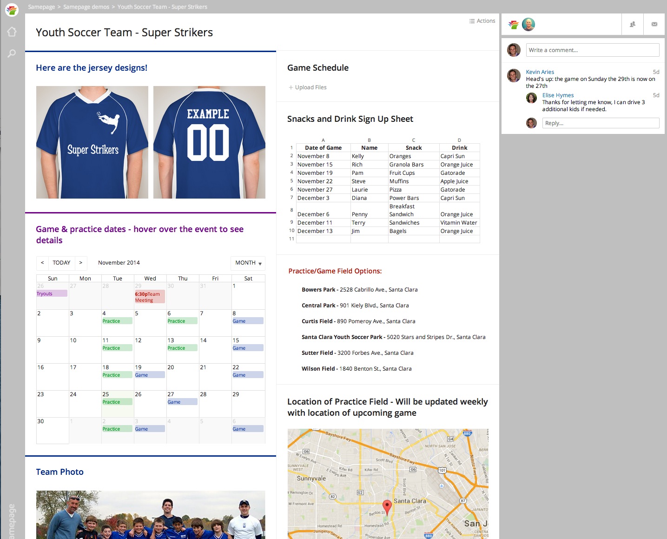
Task: Click Elise Hymes avatar picture
Action: tap(532, 98)
